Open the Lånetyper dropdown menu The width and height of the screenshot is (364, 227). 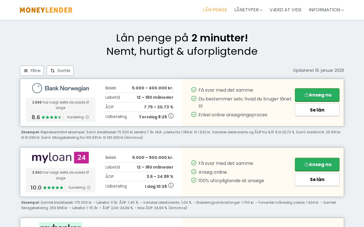click(248, 10)
